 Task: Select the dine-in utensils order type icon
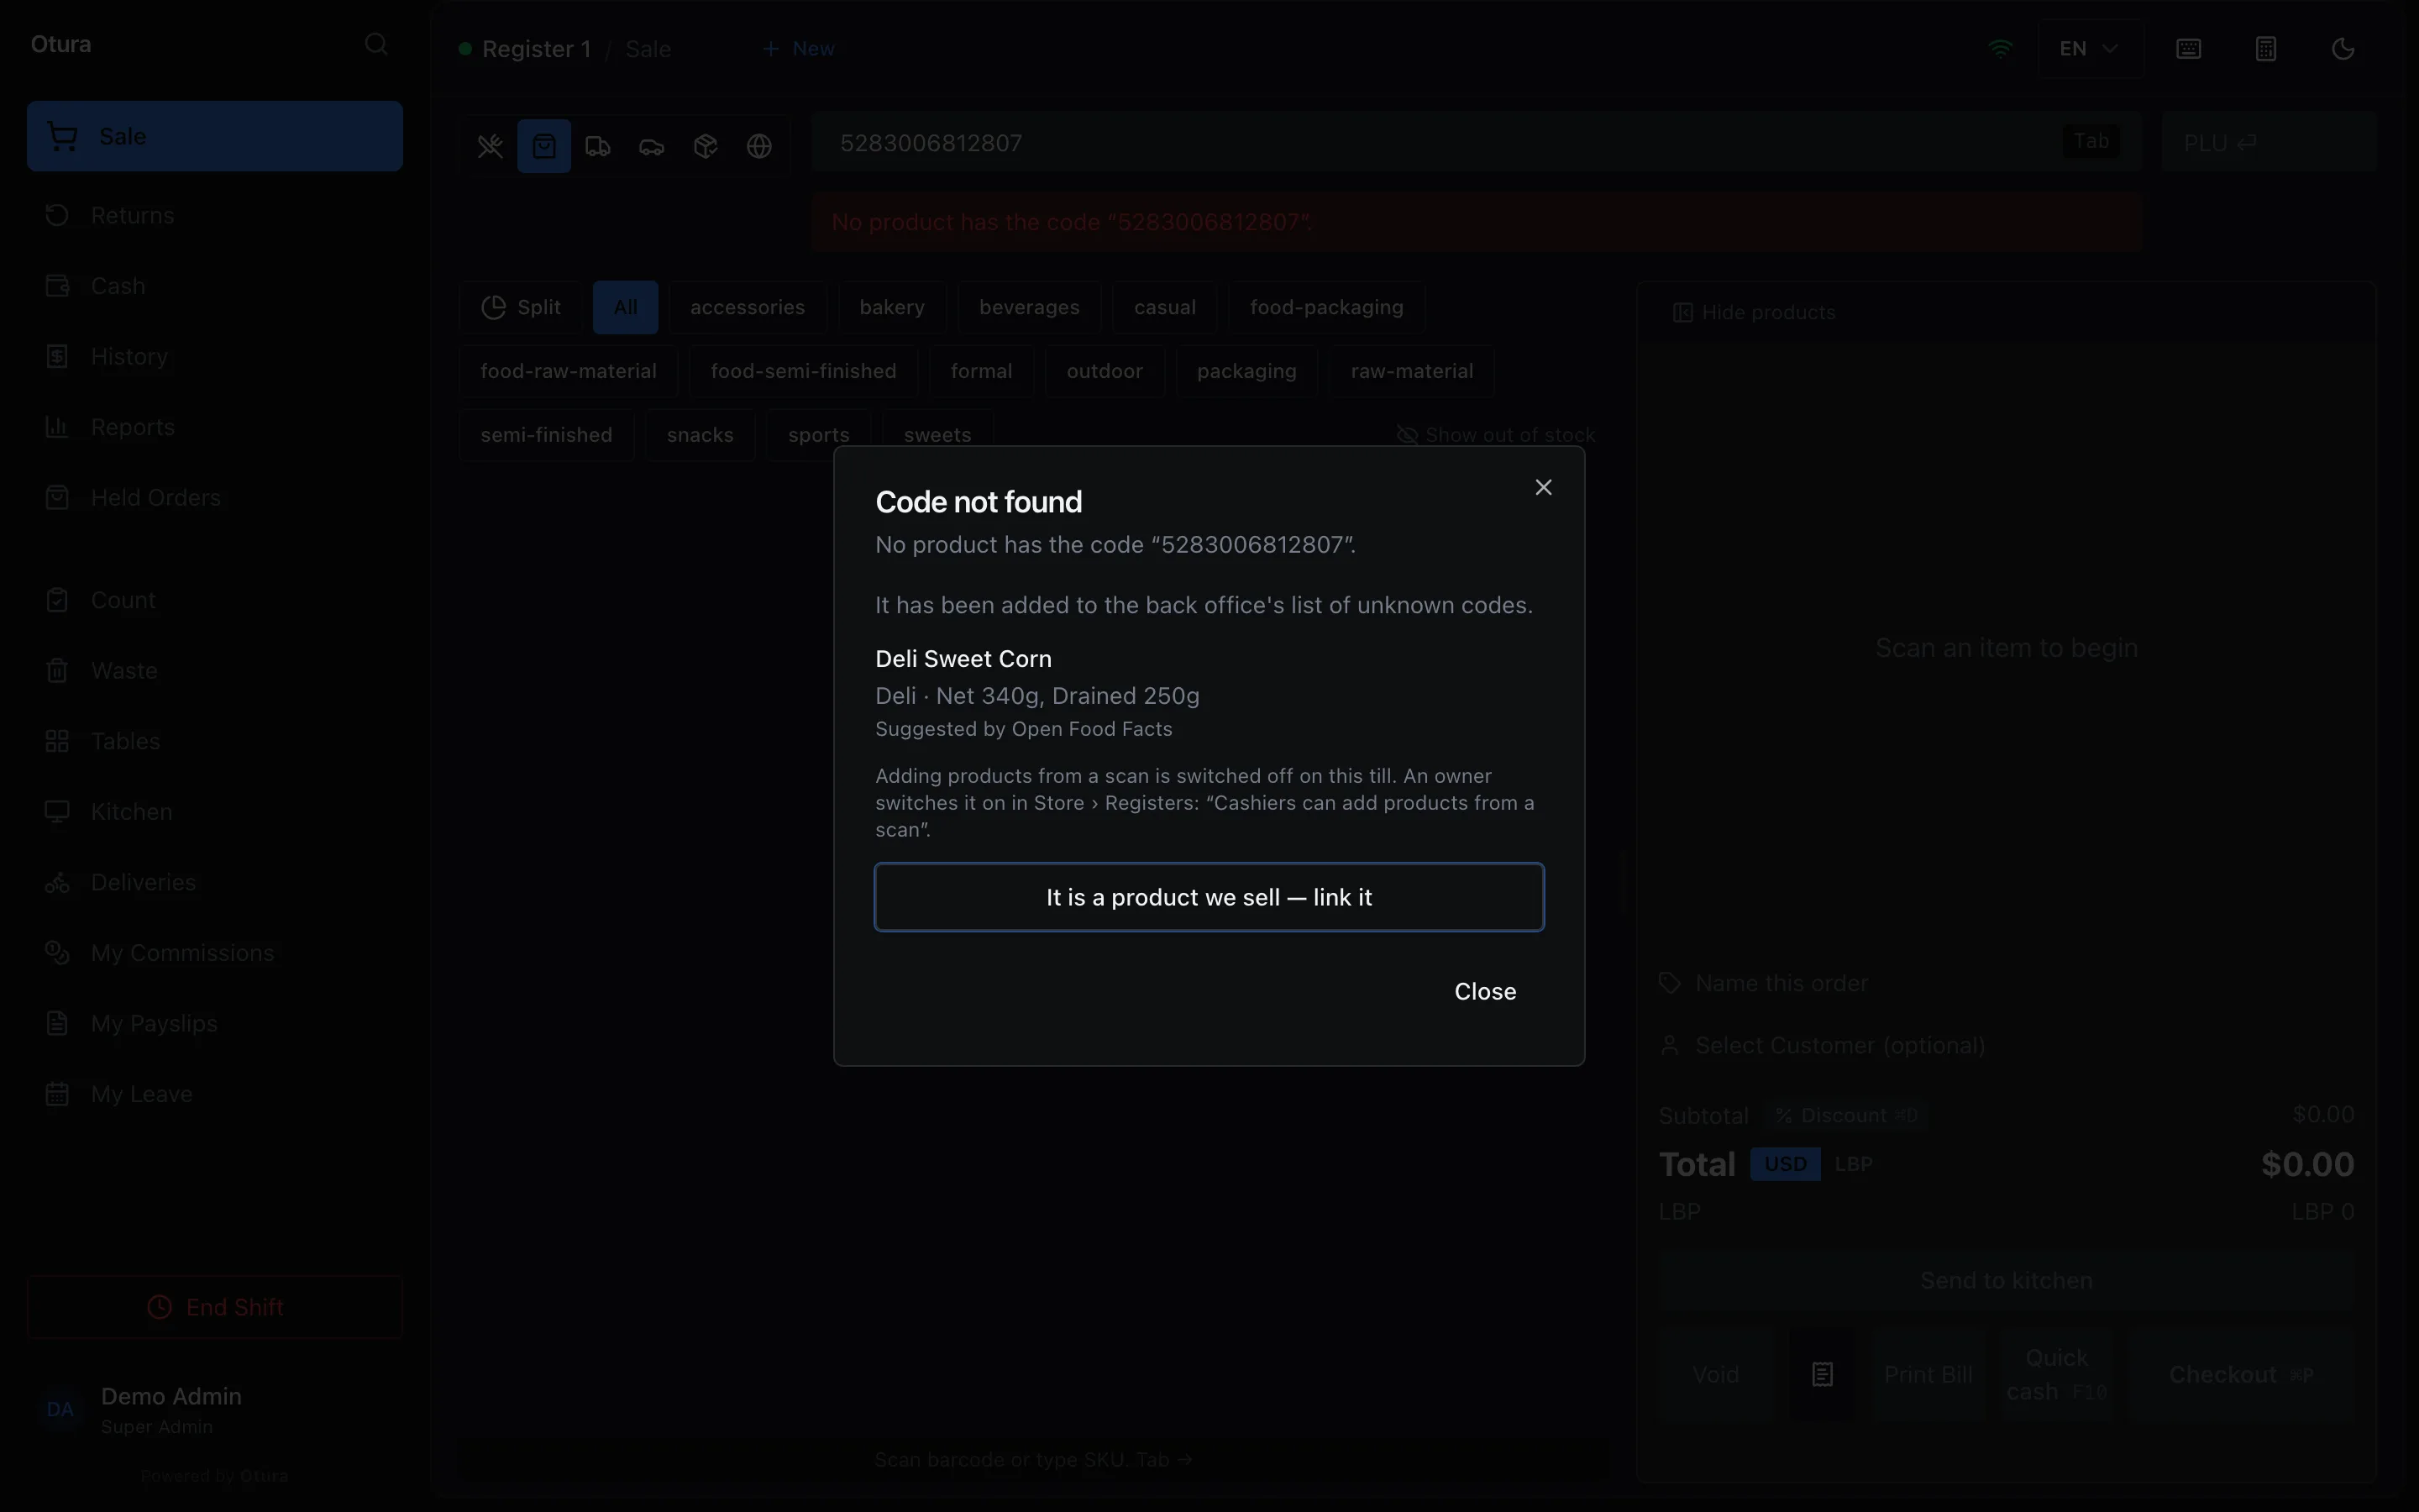tap(490, 146)
